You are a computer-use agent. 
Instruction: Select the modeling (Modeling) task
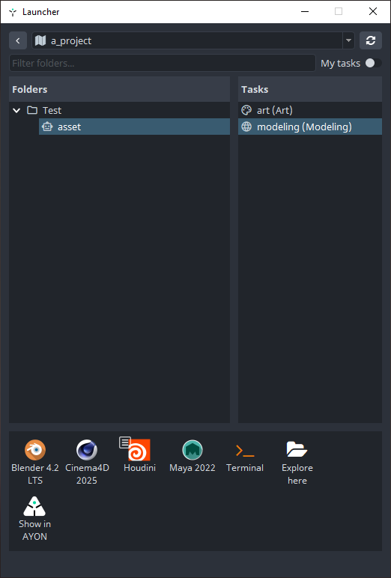[x=310, y=127]
